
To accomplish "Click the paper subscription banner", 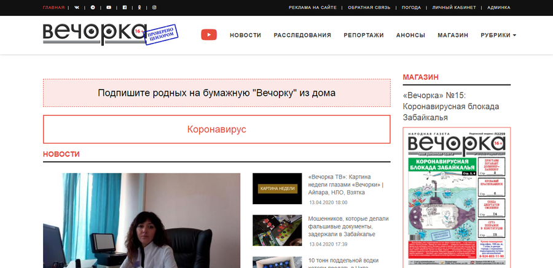I will (216, 93).
